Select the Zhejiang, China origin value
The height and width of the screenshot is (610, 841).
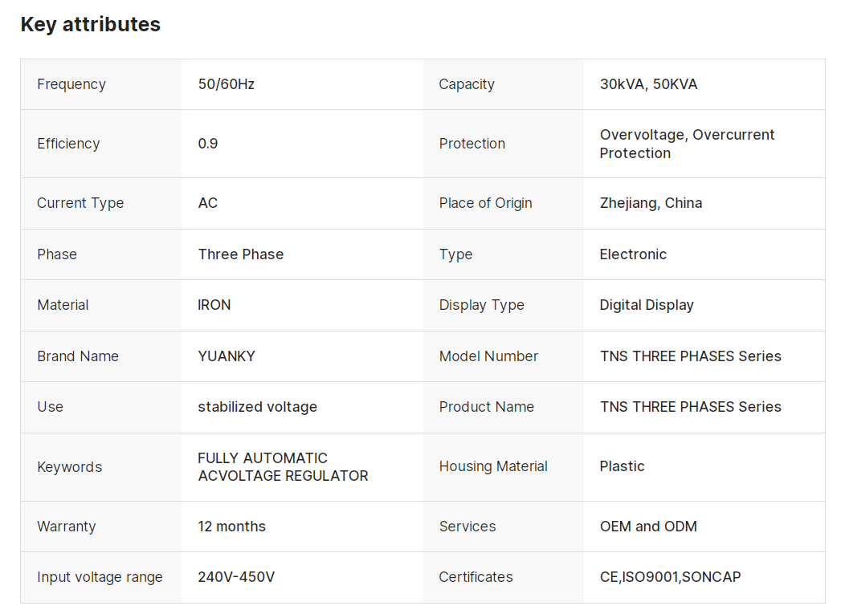click(651, 203)
